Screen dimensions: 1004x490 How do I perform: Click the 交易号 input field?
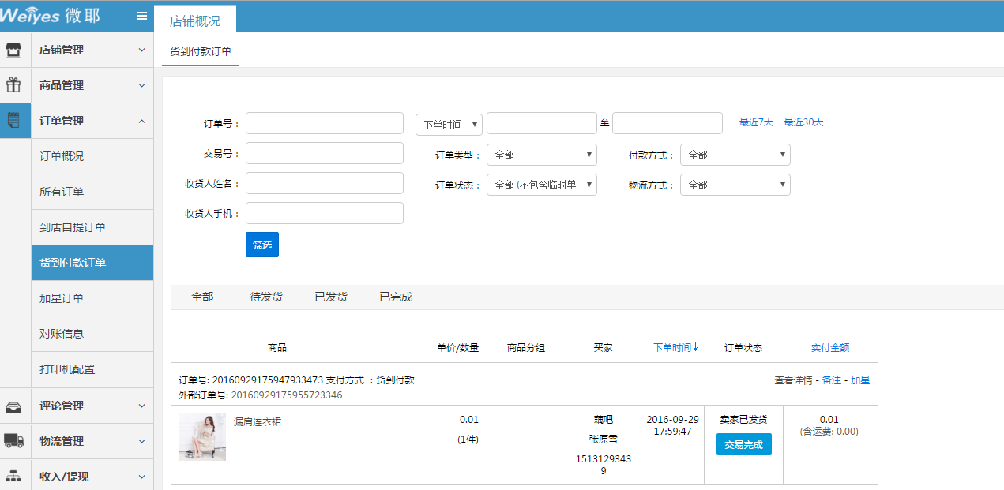pyautogui.click(x=325, y=153)
